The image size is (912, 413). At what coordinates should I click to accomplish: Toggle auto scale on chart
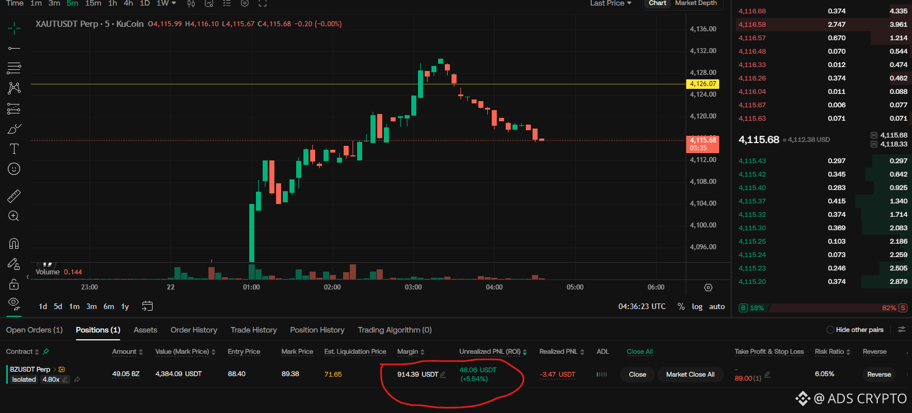pyautogui.click(x=717, y=306)
